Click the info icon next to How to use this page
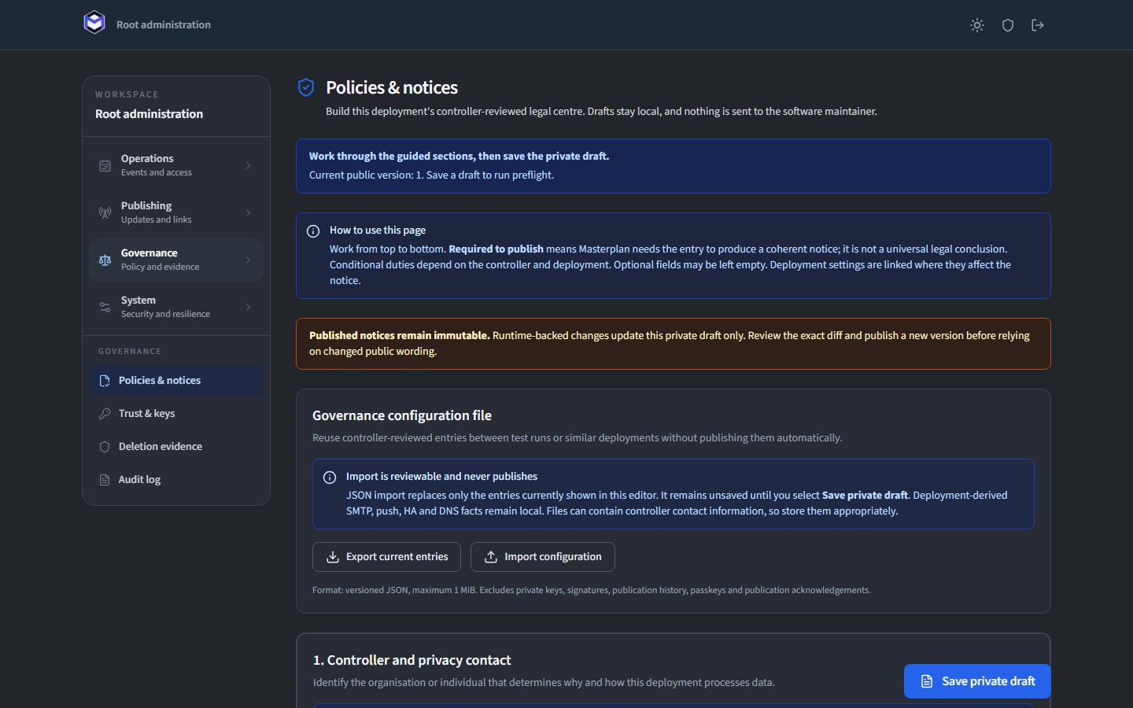 (313, 231)
